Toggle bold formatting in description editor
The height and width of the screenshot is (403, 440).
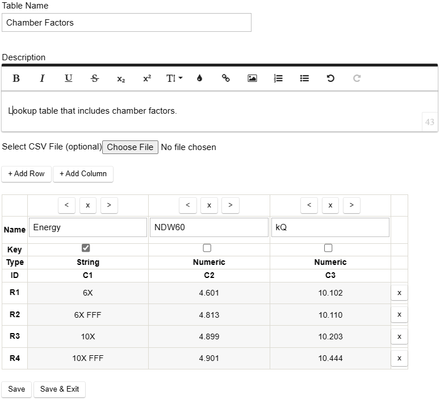coord(16,78)
